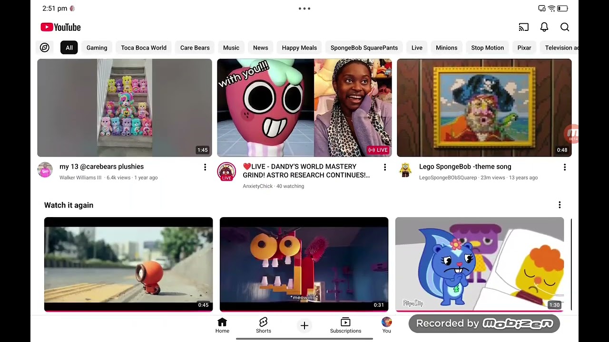Open options for Dandy's World live video
The image size is (609, 342).
coord(385,167)
